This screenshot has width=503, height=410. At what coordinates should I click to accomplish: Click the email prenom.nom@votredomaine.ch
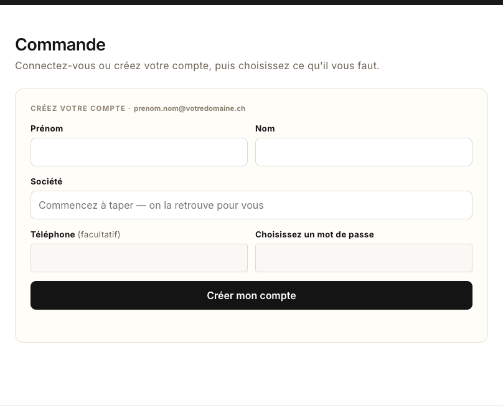pyautogui.click(x=189, y=108)
